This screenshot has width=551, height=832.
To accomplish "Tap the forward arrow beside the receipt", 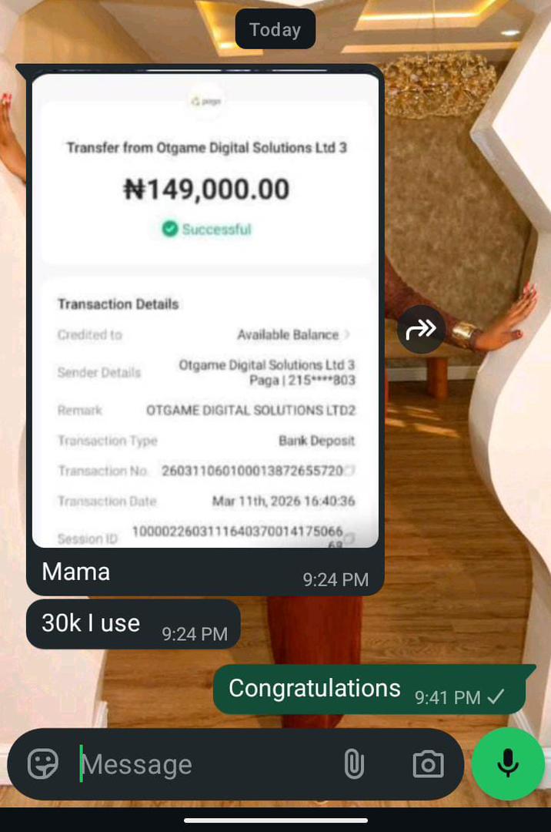I will [421, 330].
